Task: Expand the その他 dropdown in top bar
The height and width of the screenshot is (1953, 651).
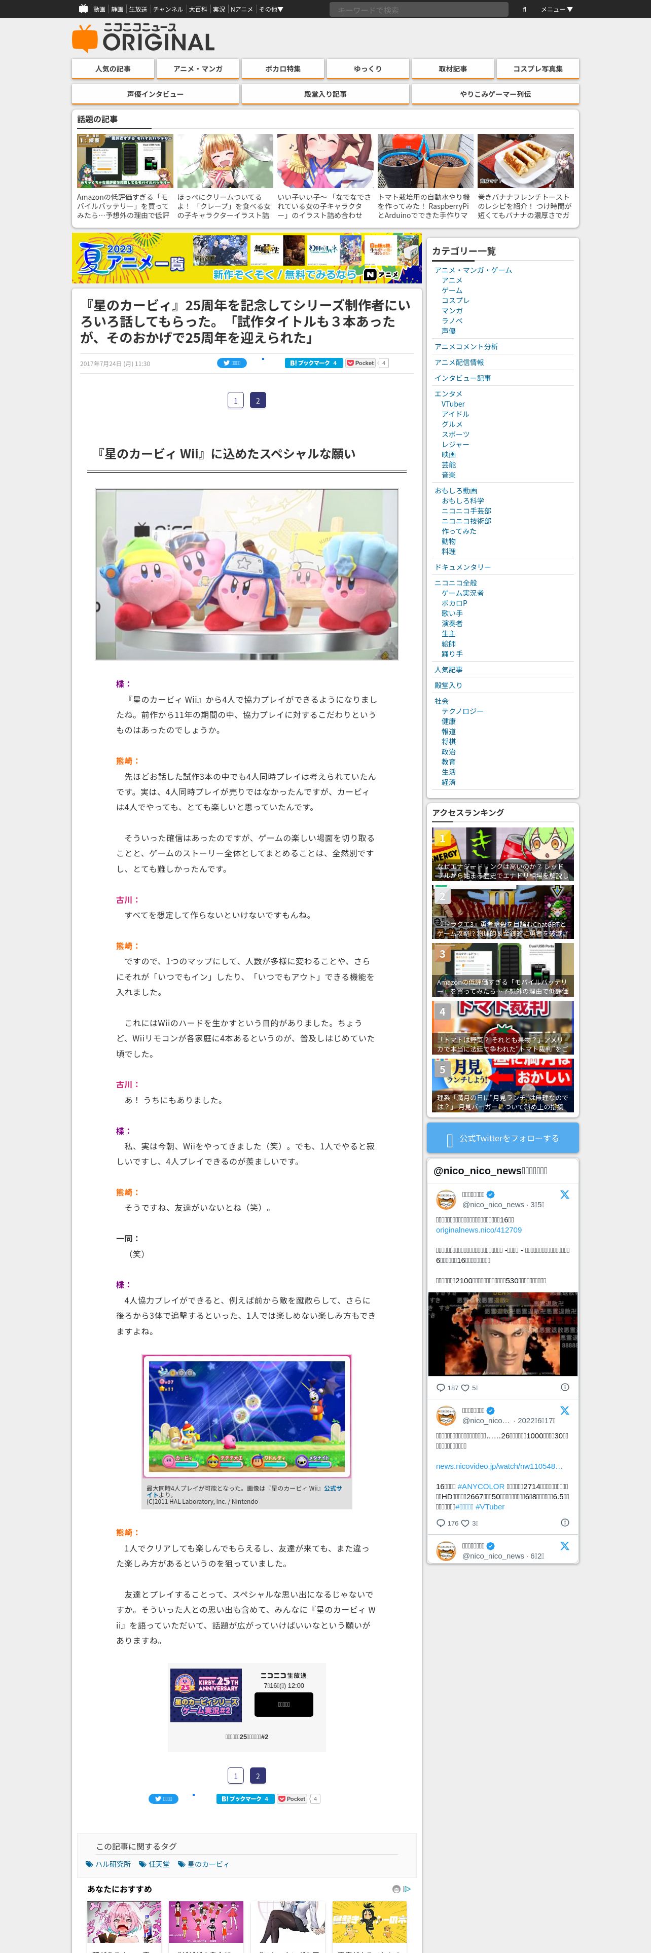Action: (271, 9)
